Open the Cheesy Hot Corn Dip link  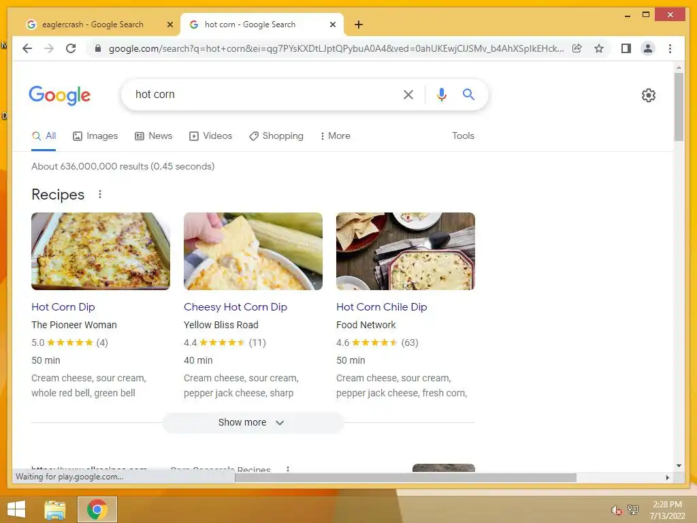click(236, 307)
